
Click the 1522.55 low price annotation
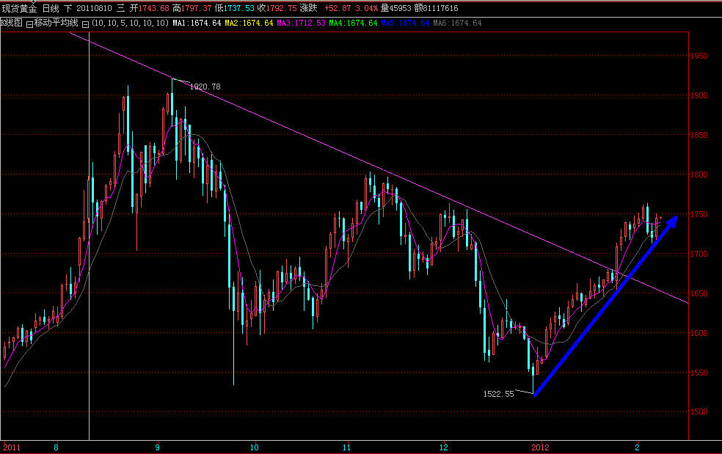[x=498, y=394]
